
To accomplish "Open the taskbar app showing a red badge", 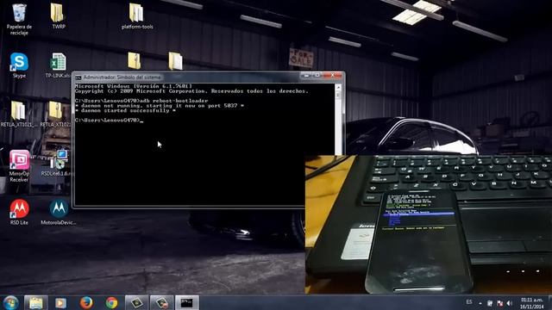I will point(162,302).
